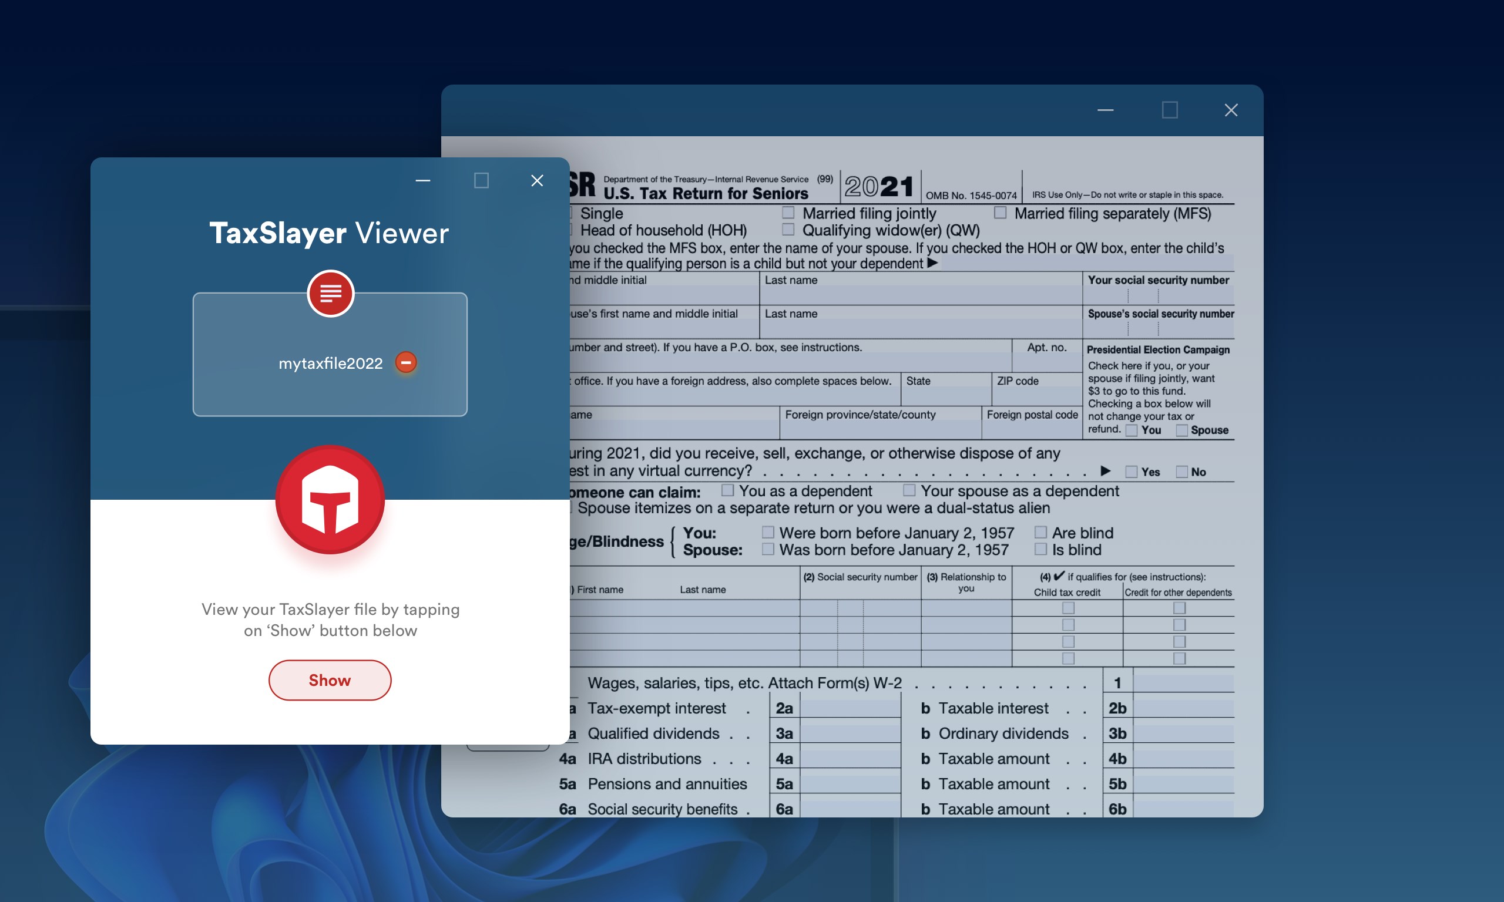This screenshot has height=902, width=1504.
Task: Maximize the TaxSlayer Viewer window
Action: (x=481, y=180)
